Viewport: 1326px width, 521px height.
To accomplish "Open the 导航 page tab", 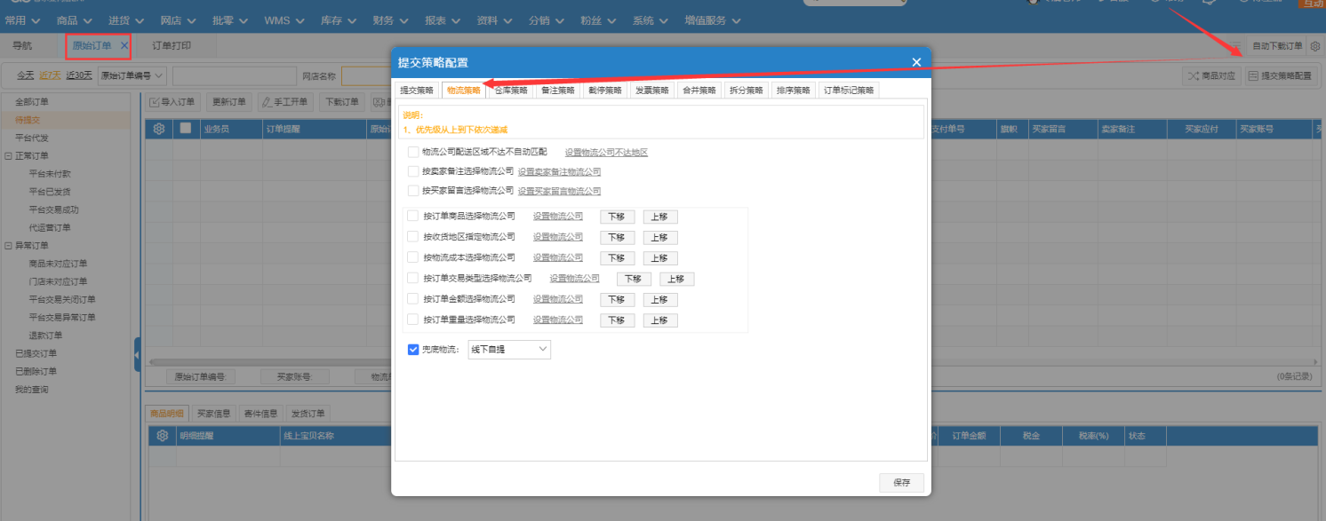I will click(x=22, y=45).
